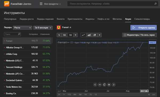Open the Нефть и газ tab
This screenshot has height=97, width=160.
click(103, 19)
